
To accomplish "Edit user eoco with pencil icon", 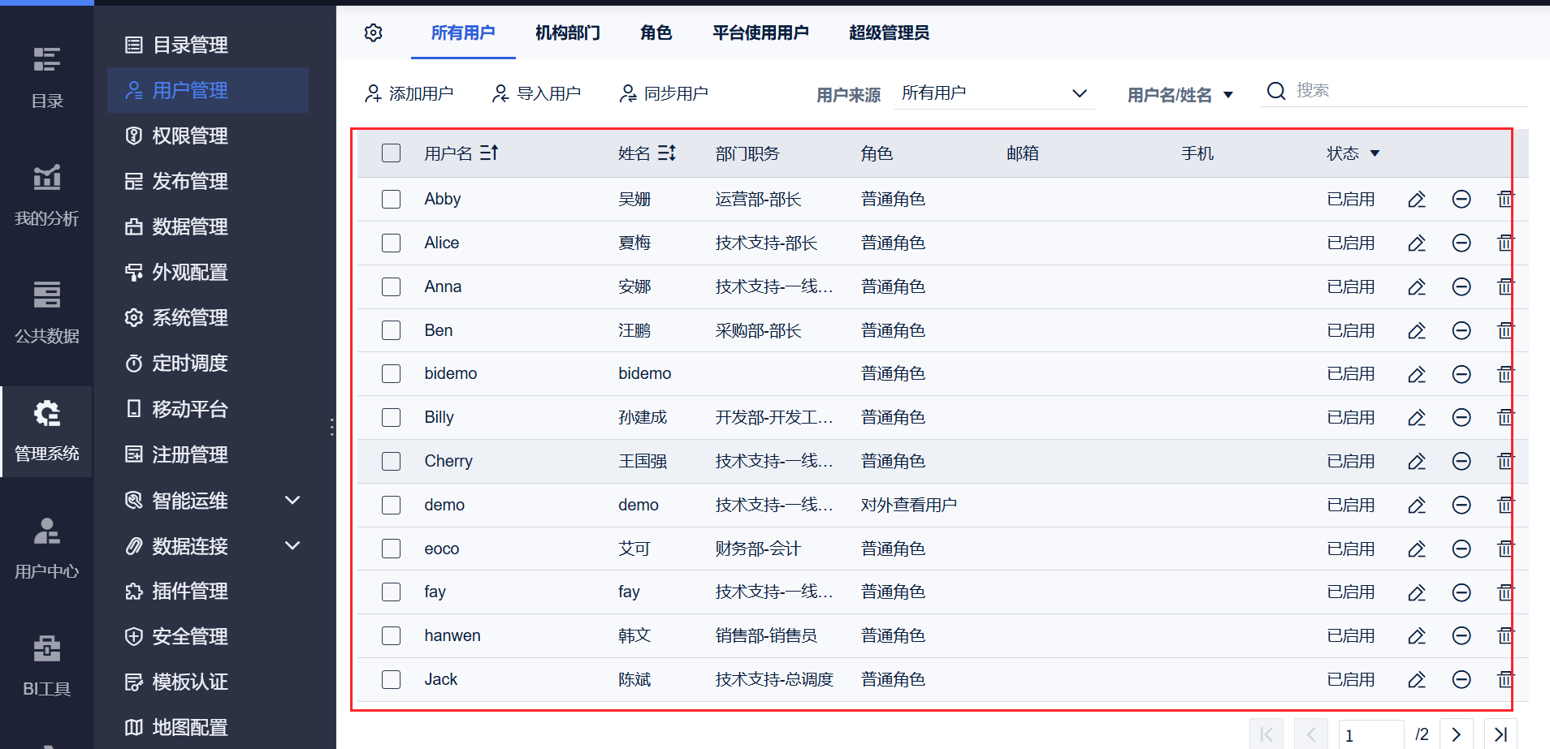I will pos(1417,549).
